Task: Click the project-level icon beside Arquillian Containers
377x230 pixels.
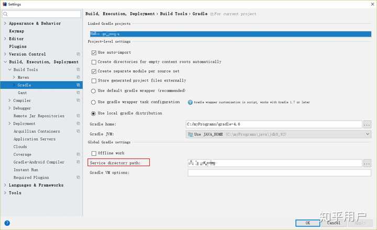Action: point(78,131)
